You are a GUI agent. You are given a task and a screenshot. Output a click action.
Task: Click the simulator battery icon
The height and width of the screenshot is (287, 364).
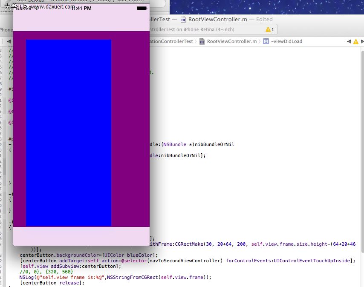[x=142, y=8]
